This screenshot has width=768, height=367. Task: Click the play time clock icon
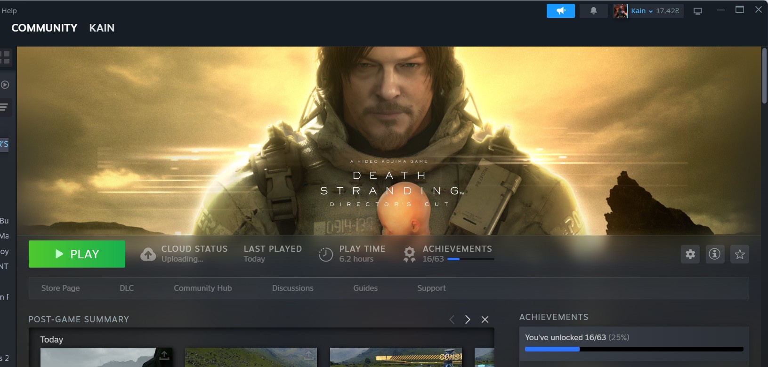(325, 254)
